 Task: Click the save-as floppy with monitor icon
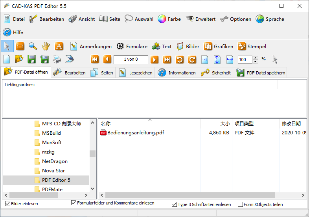pyautogui.click(x=44, y=59)
